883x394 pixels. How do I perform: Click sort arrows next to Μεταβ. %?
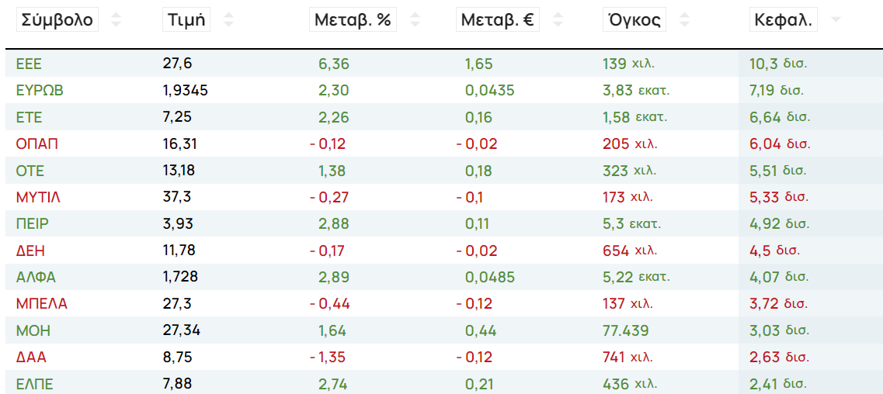[x=415, y=21]
